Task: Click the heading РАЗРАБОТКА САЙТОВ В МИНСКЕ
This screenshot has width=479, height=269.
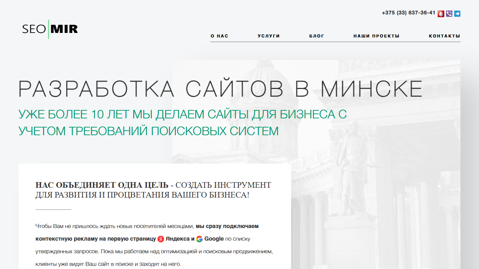Action: tap(221, 89)
